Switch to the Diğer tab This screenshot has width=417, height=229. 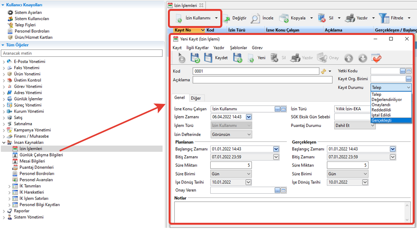pos(195,98)
